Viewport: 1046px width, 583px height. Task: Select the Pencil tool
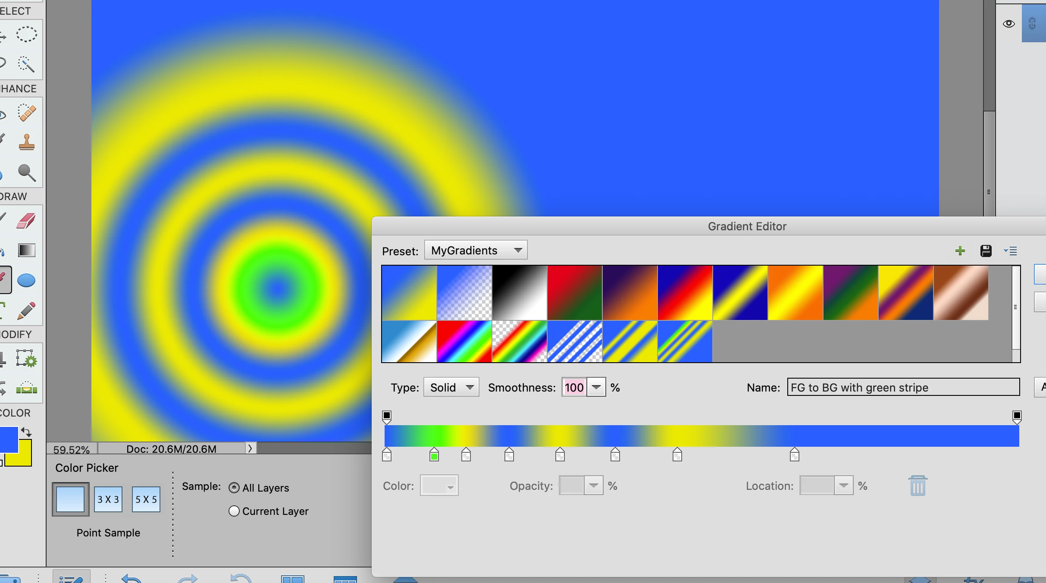click(x=26, y=310)
